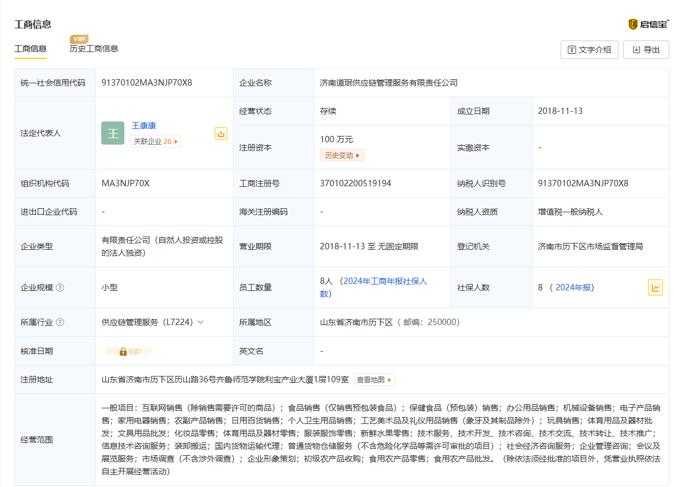
Task: Click the help icon next to 所属行业
Action: pos(60,322)
